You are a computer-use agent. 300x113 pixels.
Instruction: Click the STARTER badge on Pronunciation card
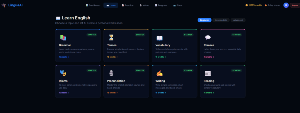point(140,70)
